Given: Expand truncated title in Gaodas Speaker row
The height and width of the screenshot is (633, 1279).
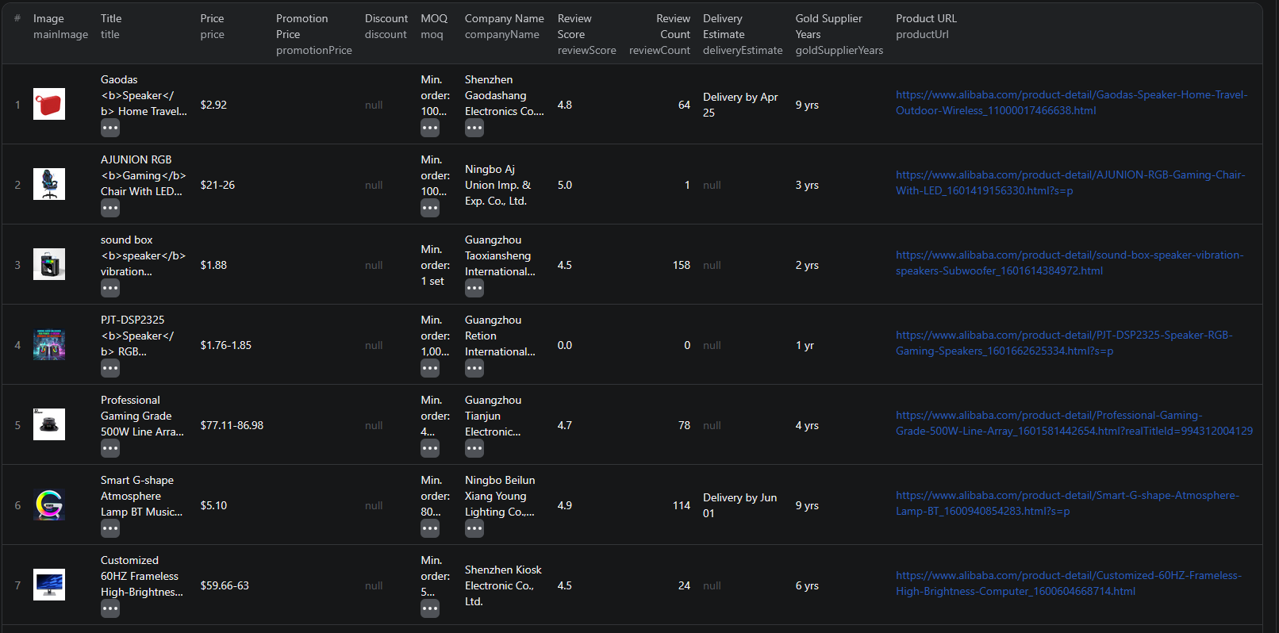Looking at the screenshot, I should pos(110,128).
